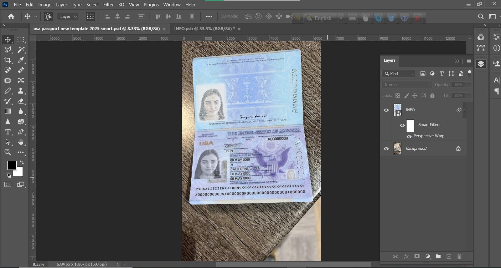Toggle Perspective Warp filter visibility

[x=409, y=136]
